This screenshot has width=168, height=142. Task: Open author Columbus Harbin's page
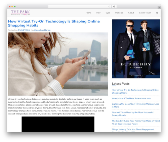pyautogui.click(x=42, y=30)
